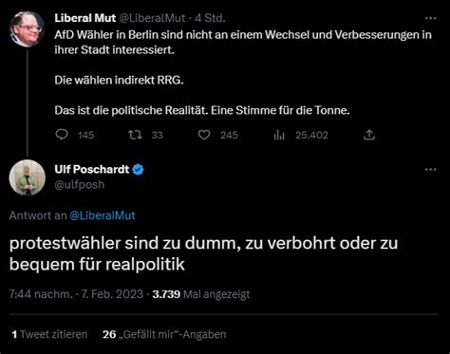This screenshot has height=354, width=450.
Task: Retweet the Liberal Mut tweet
Action: (135, 135)
